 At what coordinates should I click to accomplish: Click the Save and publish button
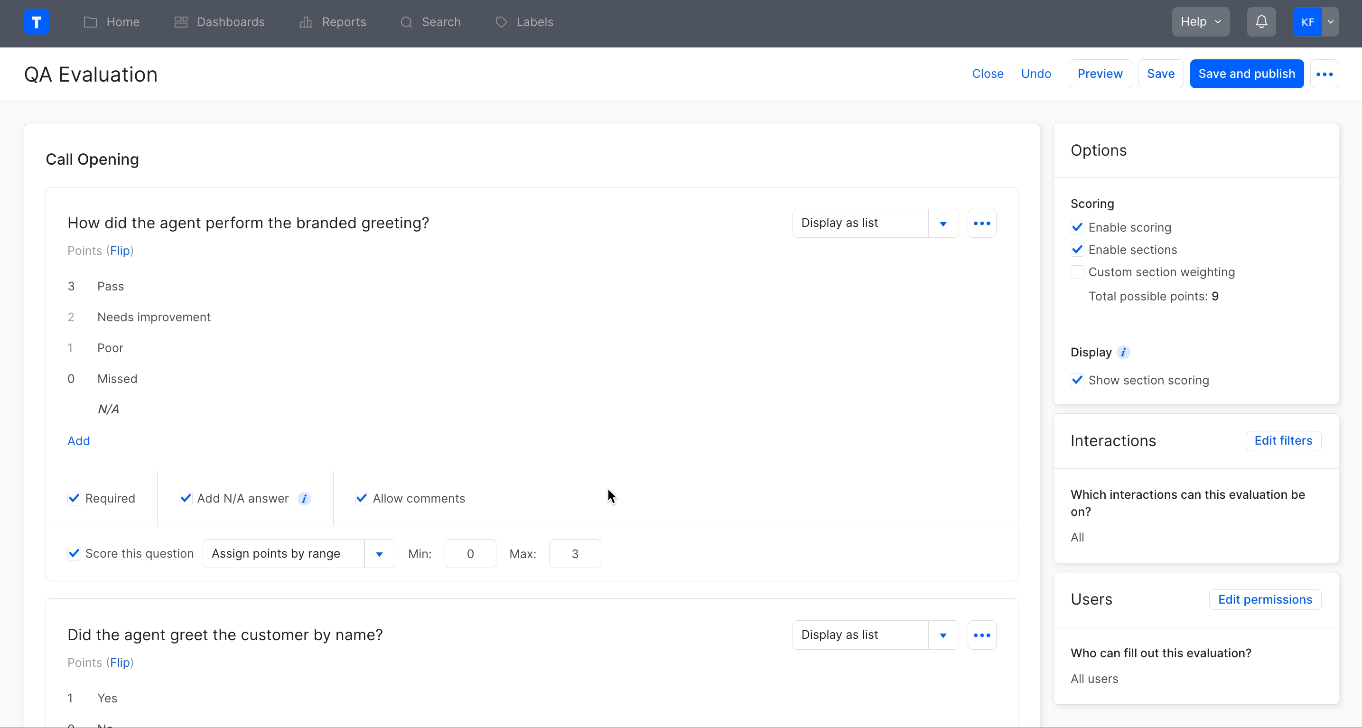(x=1246, y=74)
